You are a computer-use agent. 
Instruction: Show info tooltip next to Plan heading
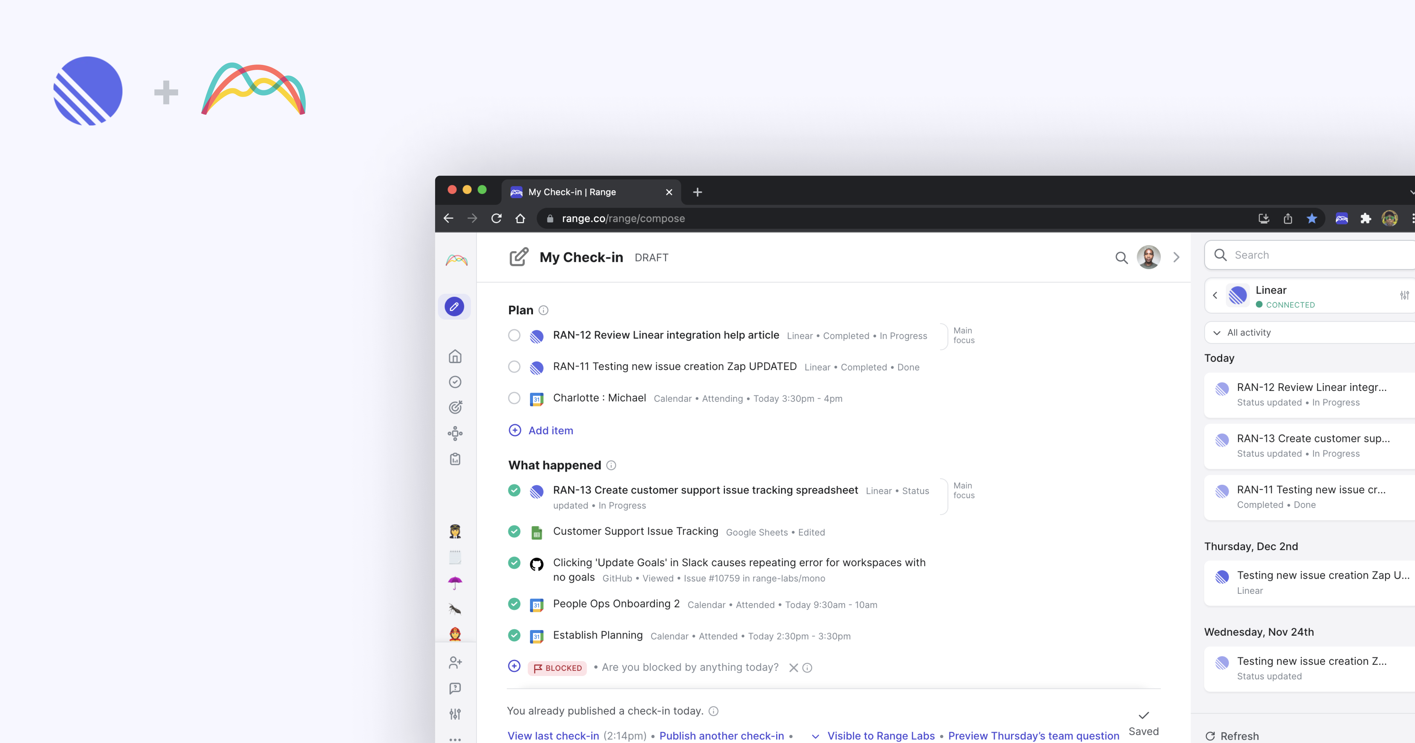click(x=543, y=310)
